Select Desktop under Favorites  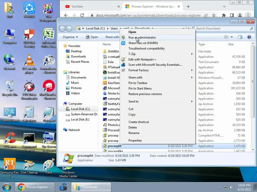[76, 51]
